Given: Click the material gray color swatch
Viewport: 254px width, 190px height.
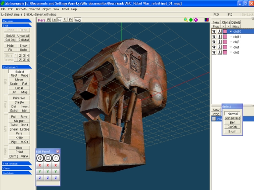Looking at the screenshot, I should tap(214, 119).
